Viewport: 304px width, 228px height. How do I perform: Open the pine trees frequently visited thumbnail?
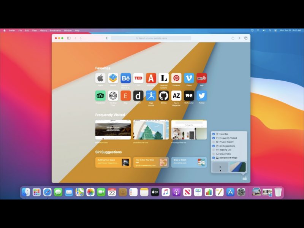151,130
